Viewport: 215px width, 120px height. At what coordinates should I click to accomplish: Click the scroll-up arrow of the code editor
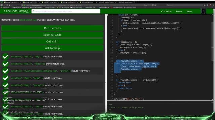click(212, 15)
